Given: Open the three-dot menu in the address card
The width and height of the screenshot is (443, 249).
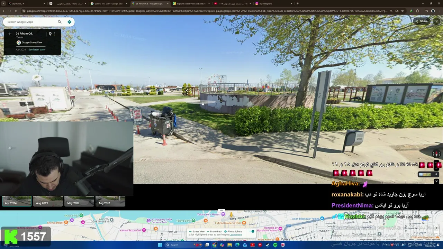Looking at the screenshot, I should coord(55,34).
